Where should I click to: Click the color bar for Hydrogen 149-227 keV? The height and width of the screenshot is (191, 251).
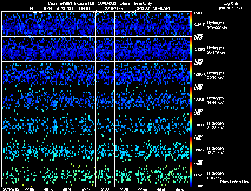[x=191, y=24]
